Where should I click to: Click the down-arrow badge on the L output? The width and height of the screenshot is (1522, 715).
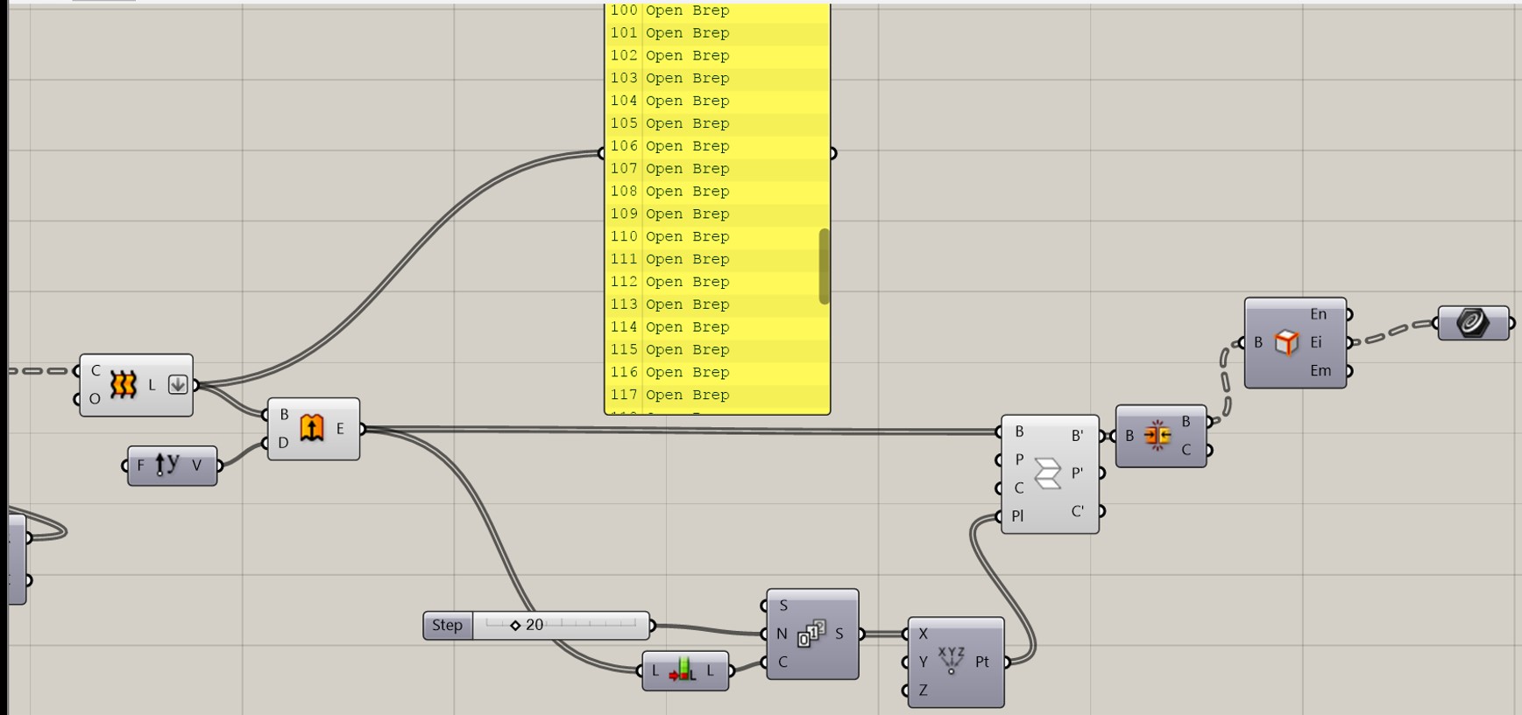[x=178, y=384]
